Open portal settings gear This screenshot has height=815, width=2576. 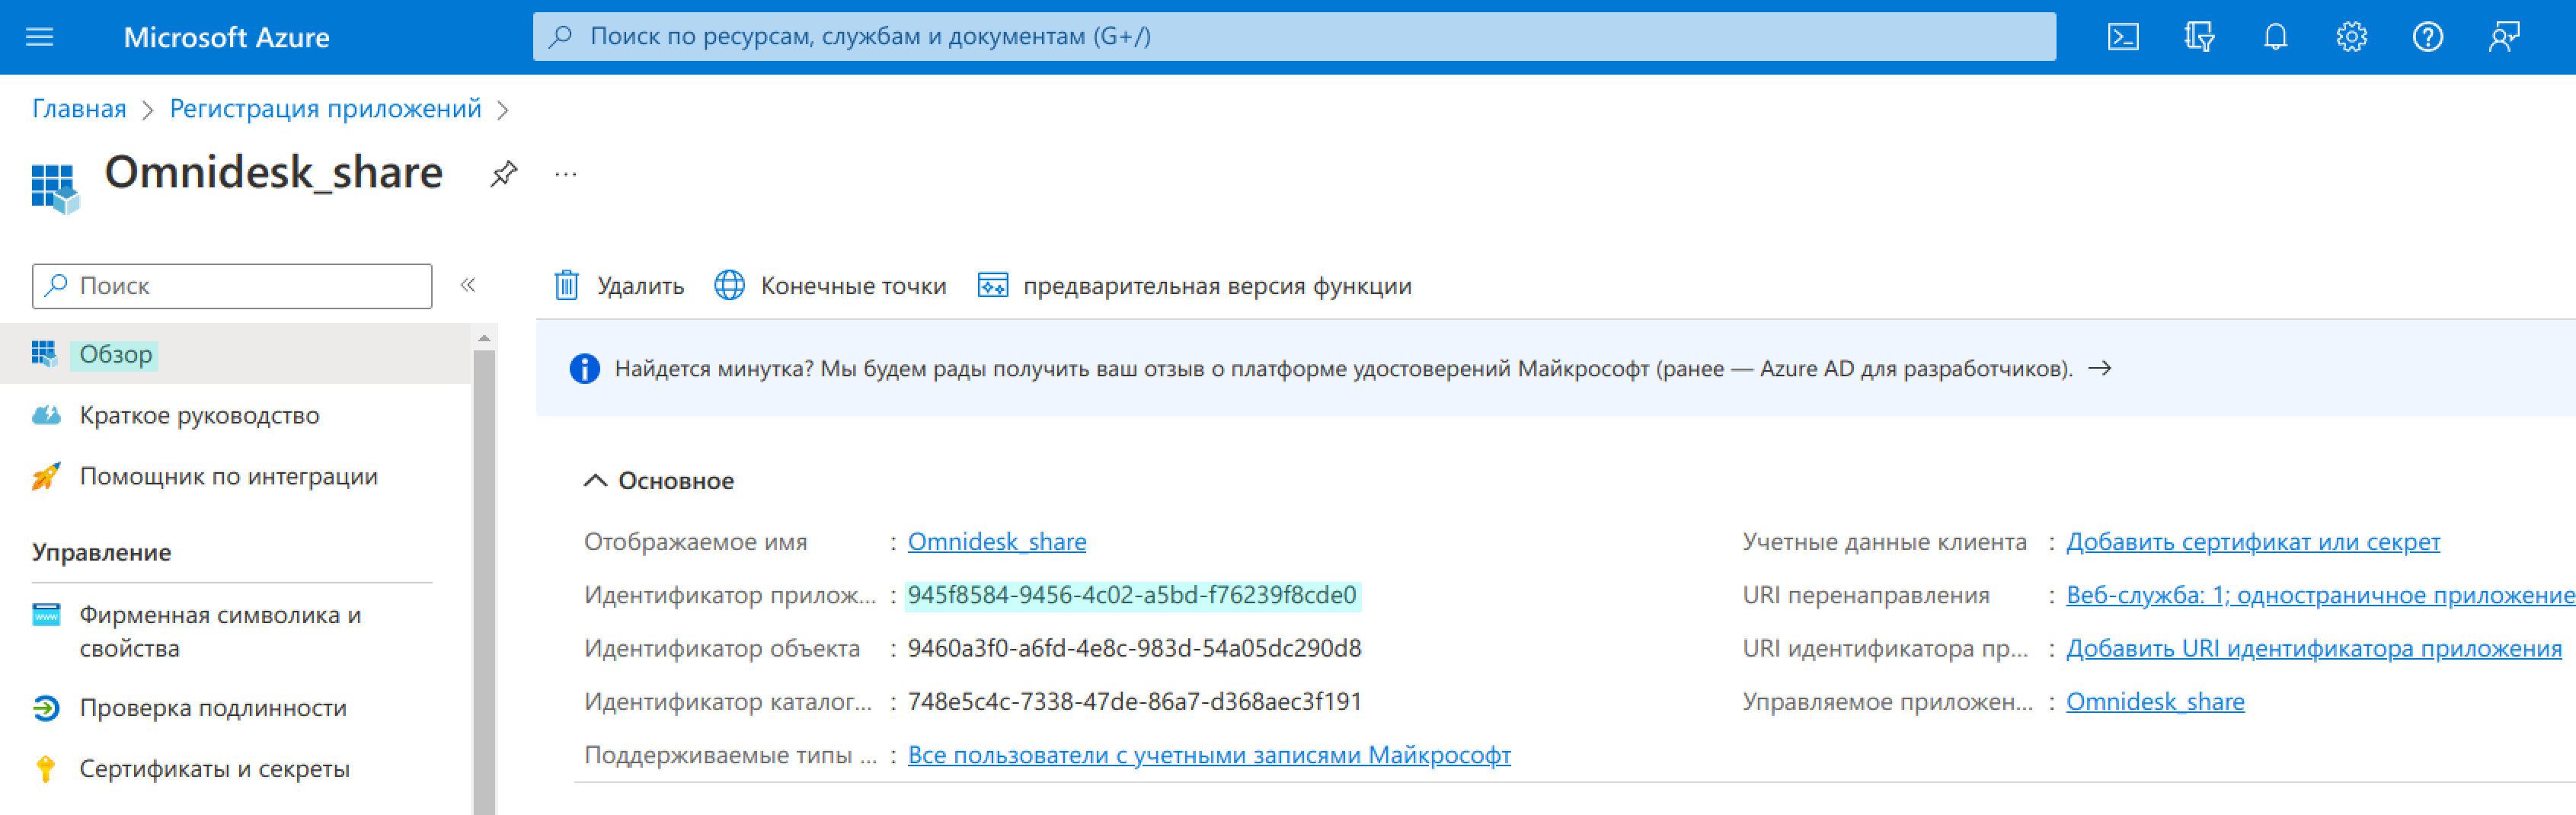coord(2351,37)
